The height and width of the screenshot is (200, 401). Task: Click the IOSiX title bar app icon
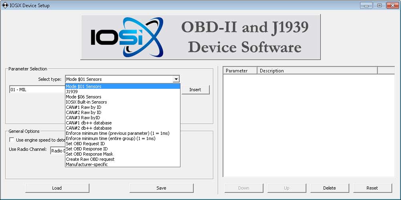5,5
